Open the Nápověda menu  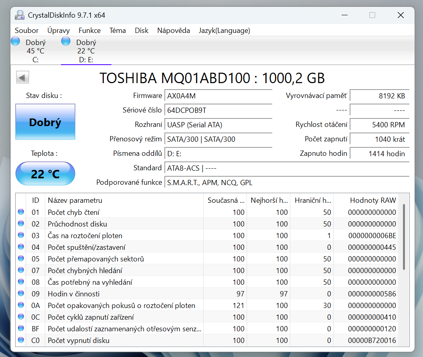173,30
